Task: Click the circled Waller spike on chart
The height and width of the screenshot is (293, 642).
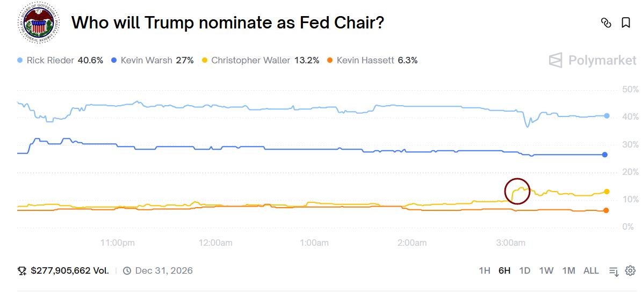Action: pos(517,191)
